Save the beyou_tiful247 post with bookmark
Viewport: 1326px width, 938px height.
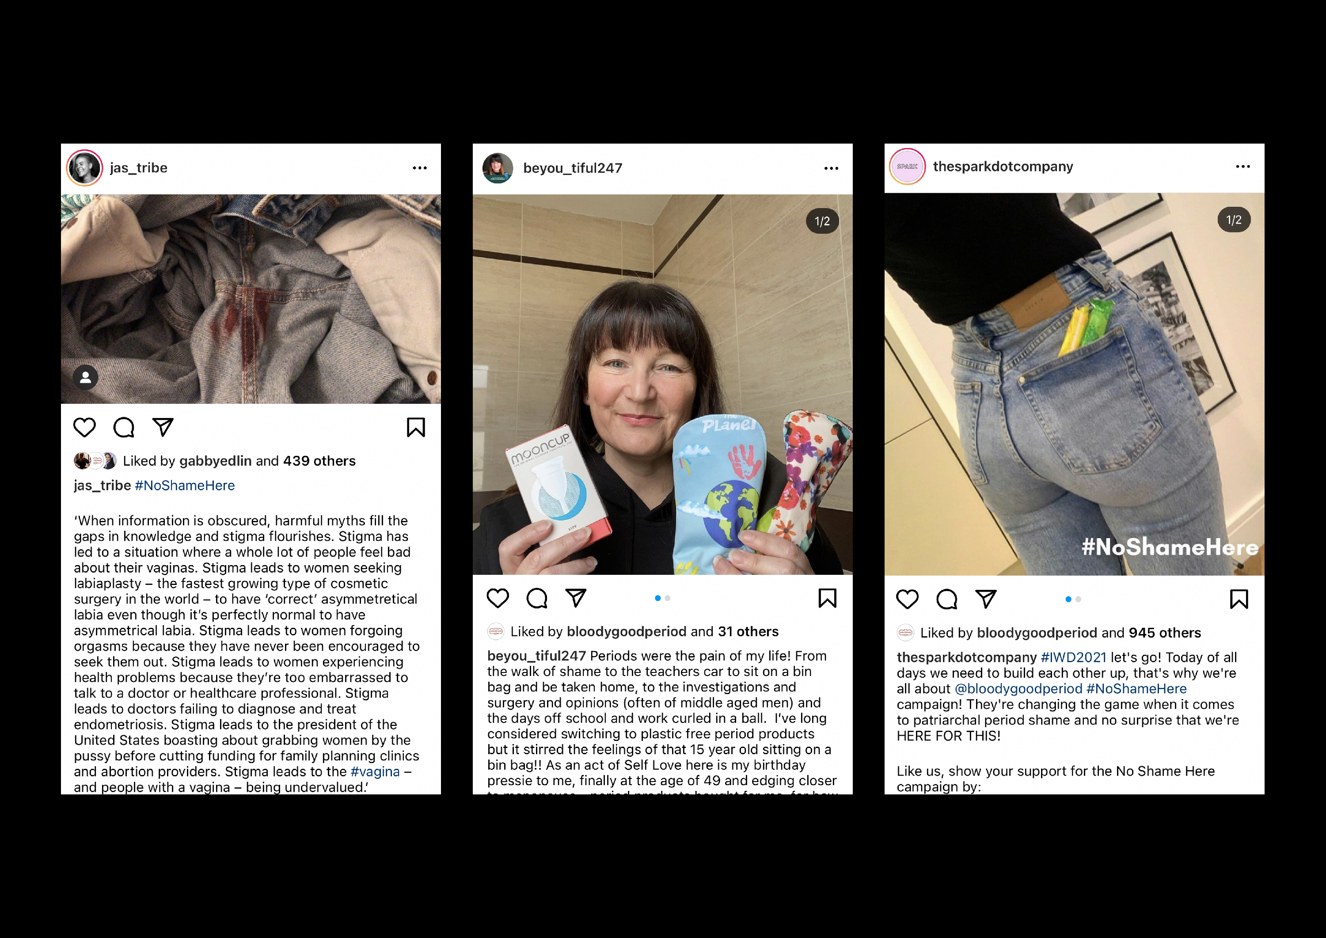tap(828, 598)
